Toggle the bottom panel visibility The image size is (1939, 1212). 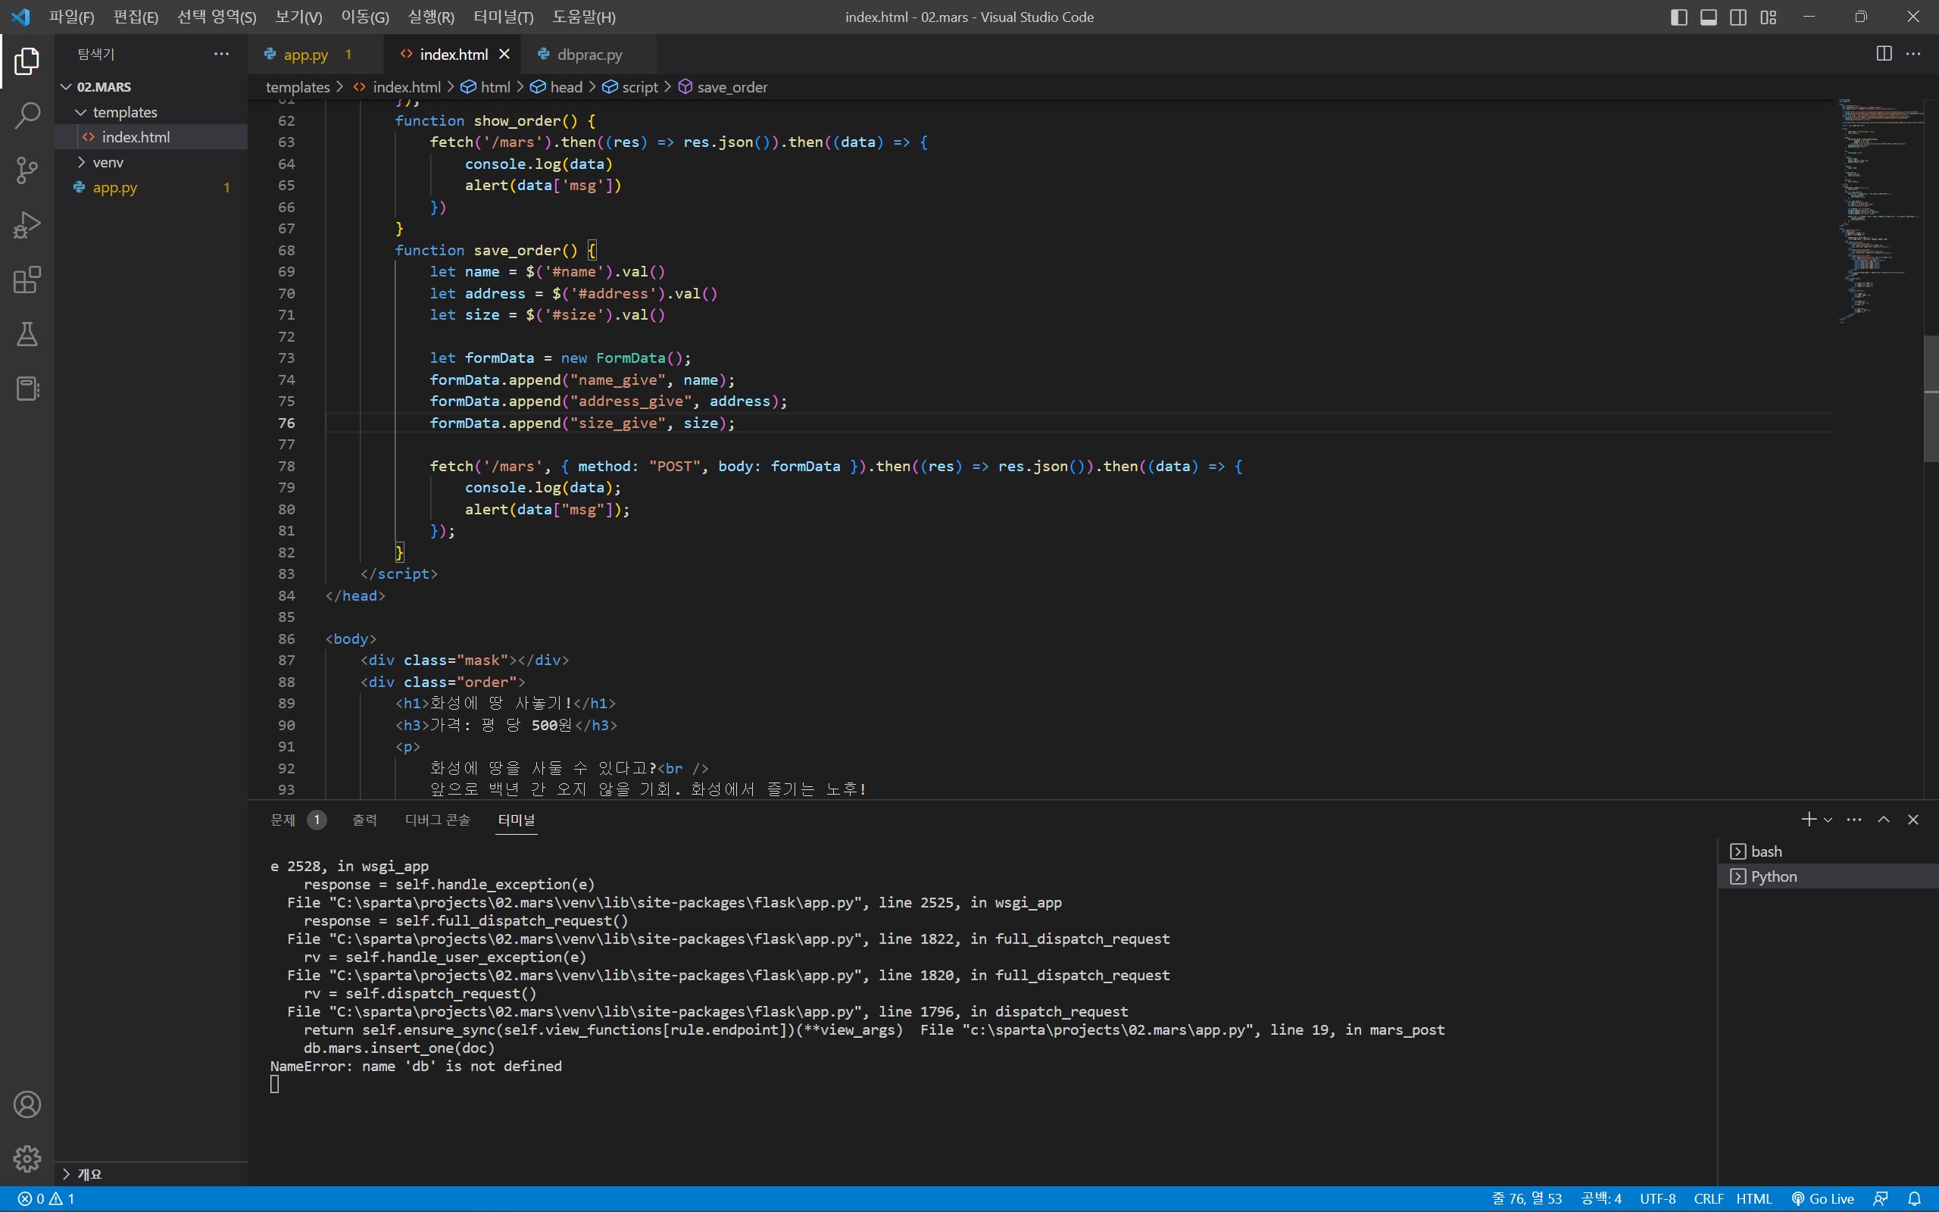[1708, 17]
